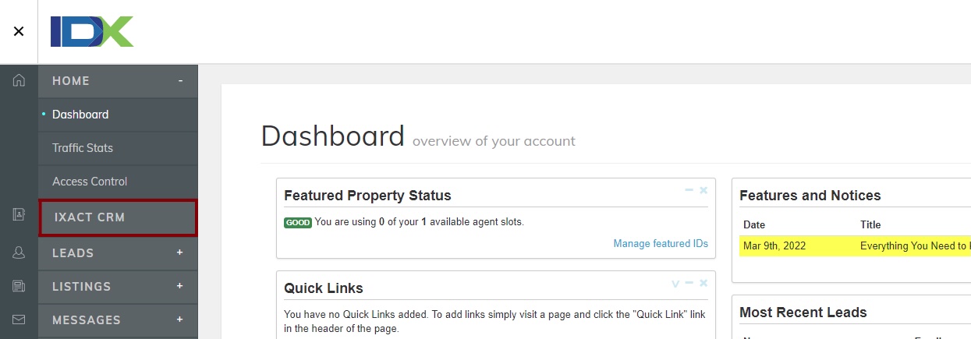Image resolution: width=971 pixels, height=339 pixels.
Task: Collapse the HOME menu section
Action: click(180, 80)
